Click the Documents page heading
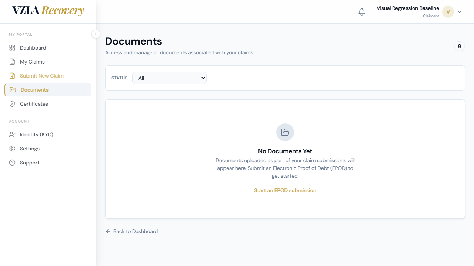Viewport: 474px width, 266px height. pos(134,41)
